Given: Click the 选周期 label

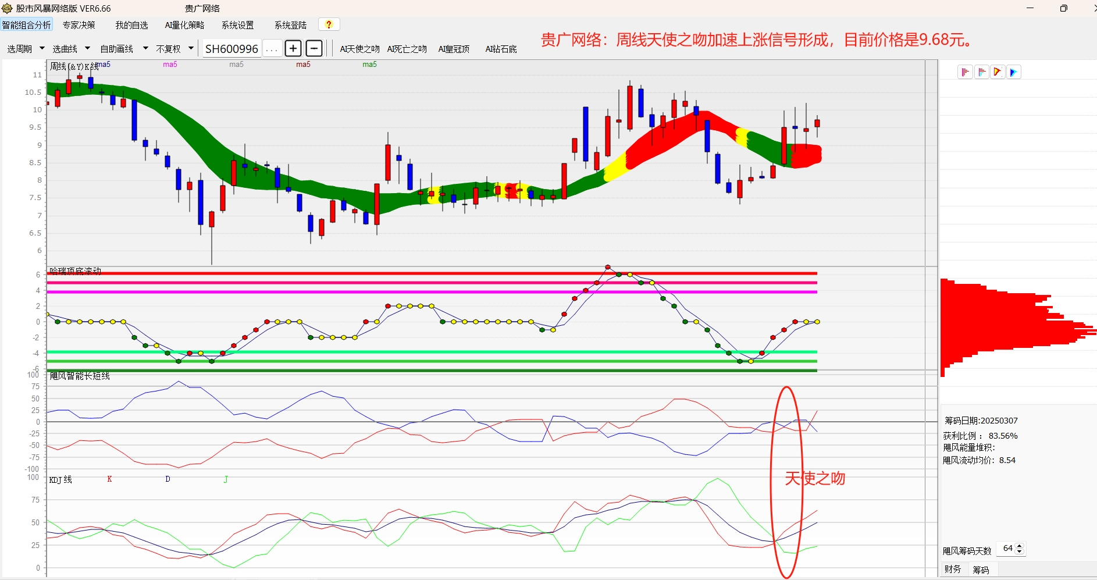Looking at the screenshot, I should click(x=20, y=49).
